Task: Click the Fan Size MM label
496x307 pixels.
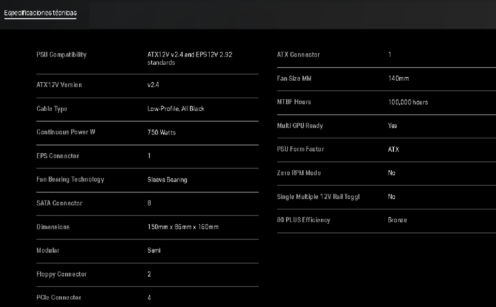Action: (x=294, y=78)
